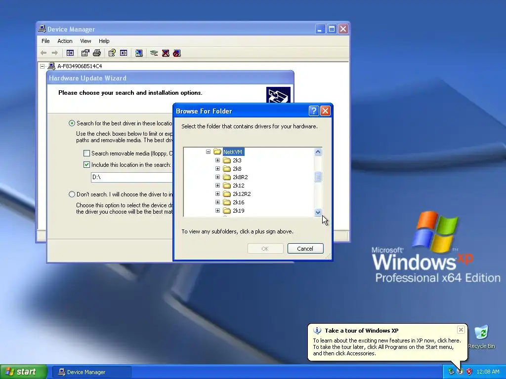The width and height of the screenshot is (506, 379).
Task: Click the Back arrow in Device Manager toolbar
Action: [x=43, y=53]
